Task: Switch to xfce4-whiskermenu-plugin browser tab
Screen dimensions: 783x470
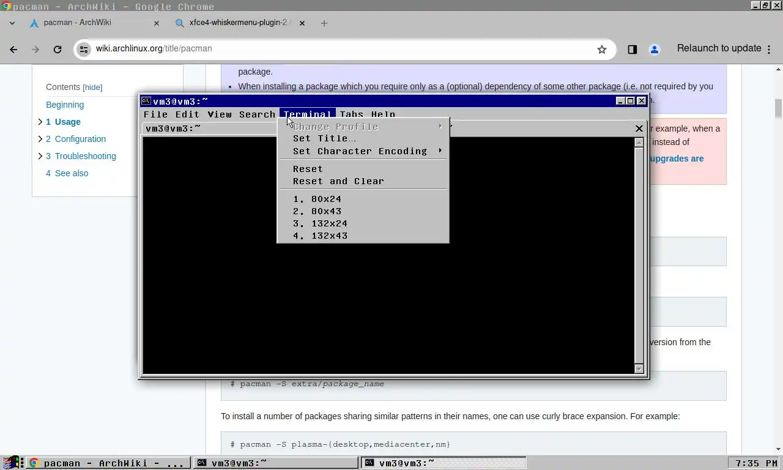Action: [240, 23]
